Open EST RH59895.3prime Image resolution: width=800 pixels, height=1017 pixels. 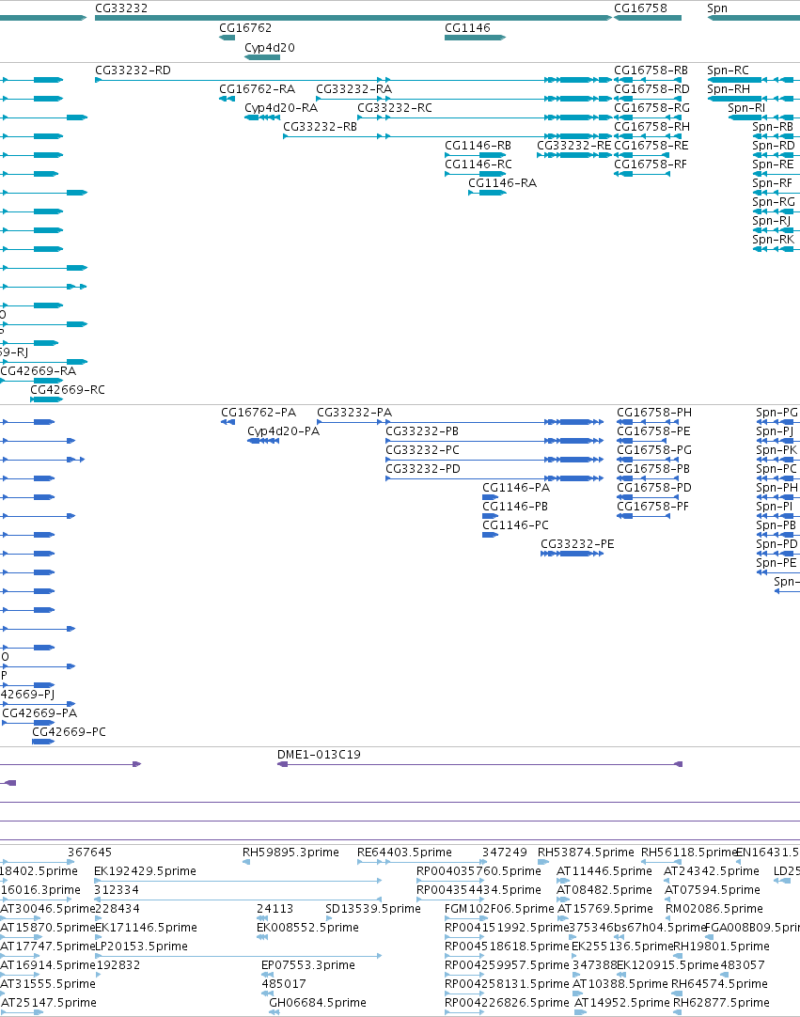point(290,853)
